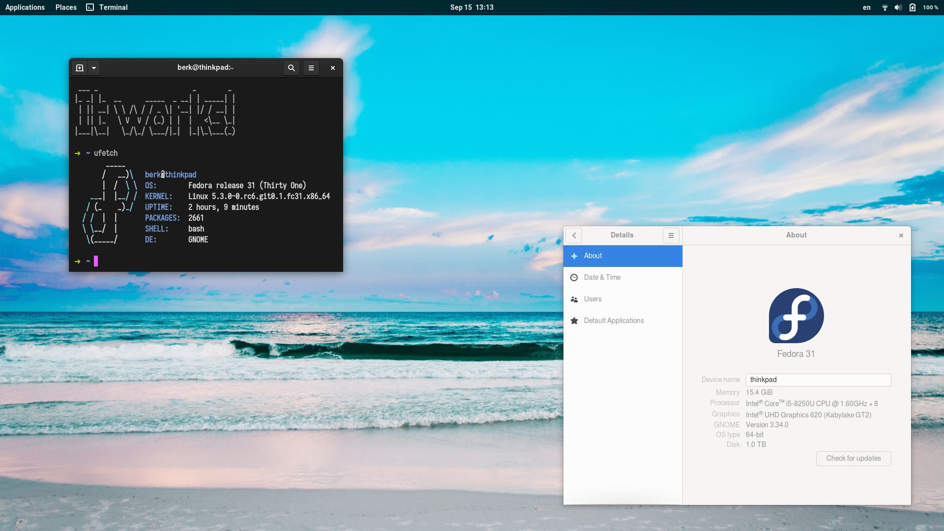Open the Applications menu
Screen dimensions: 944x531
tap(25, 7)
